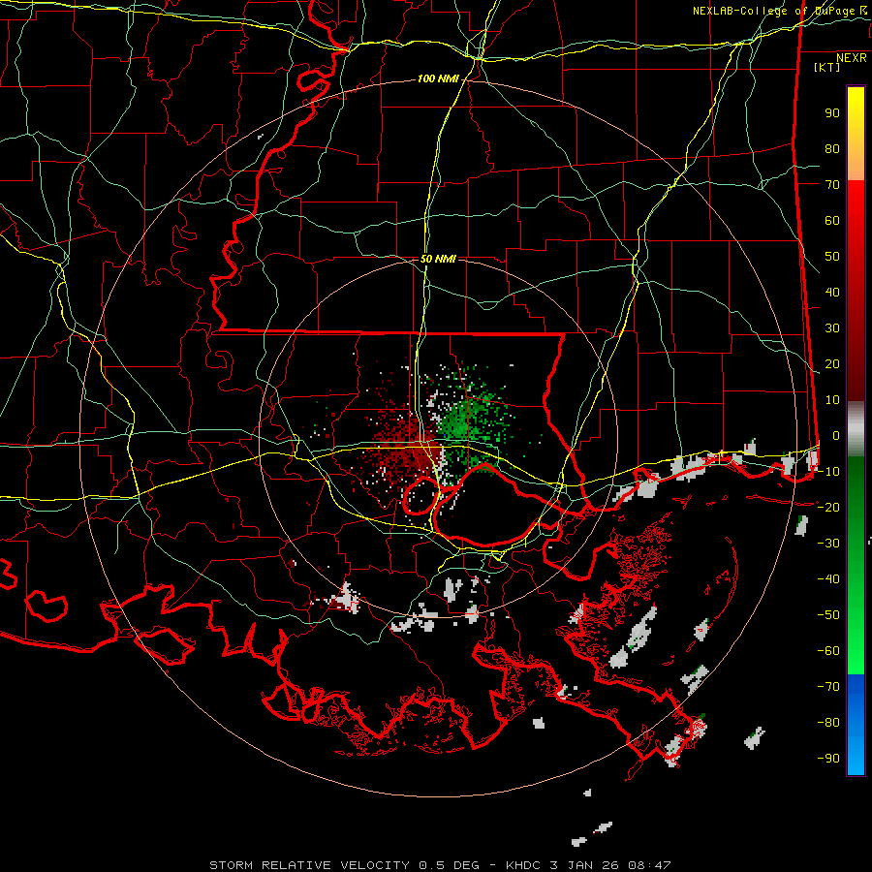Select the 40 value on the velocity scale
This screenshot has width=872, height=872.
(832, 293)
